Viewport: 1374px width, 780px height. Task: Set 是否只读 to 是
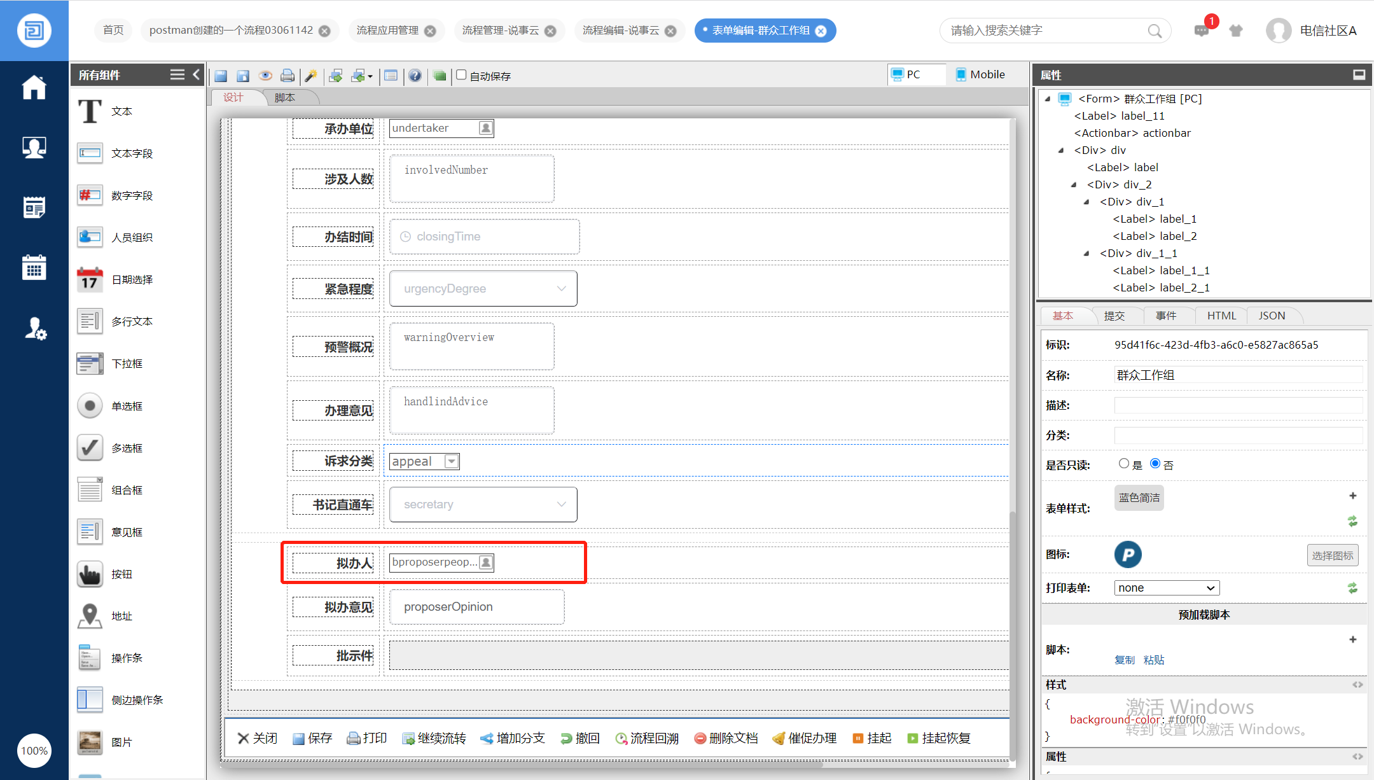(x=1123, y=464)
